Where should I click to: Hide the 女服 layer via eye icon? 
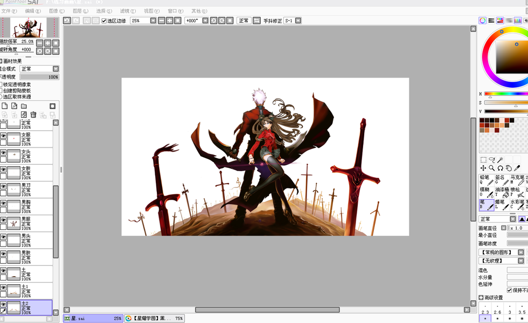click(3, 136)
